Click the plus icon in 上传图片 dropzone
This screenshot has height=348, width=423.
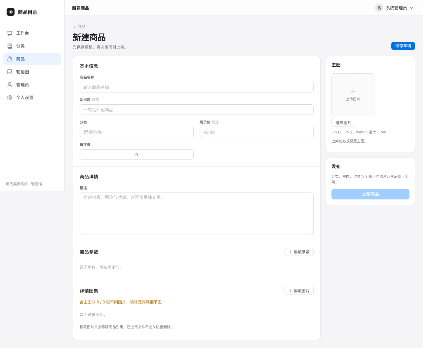click(353, 91)
